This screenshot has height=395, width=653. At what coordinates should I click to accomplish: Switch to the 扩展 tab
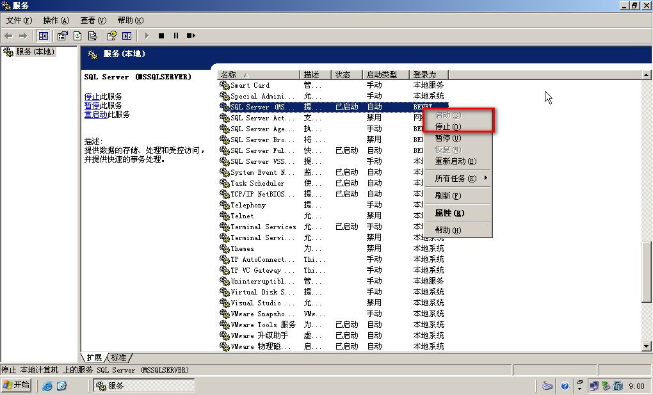tap(94, 357)
